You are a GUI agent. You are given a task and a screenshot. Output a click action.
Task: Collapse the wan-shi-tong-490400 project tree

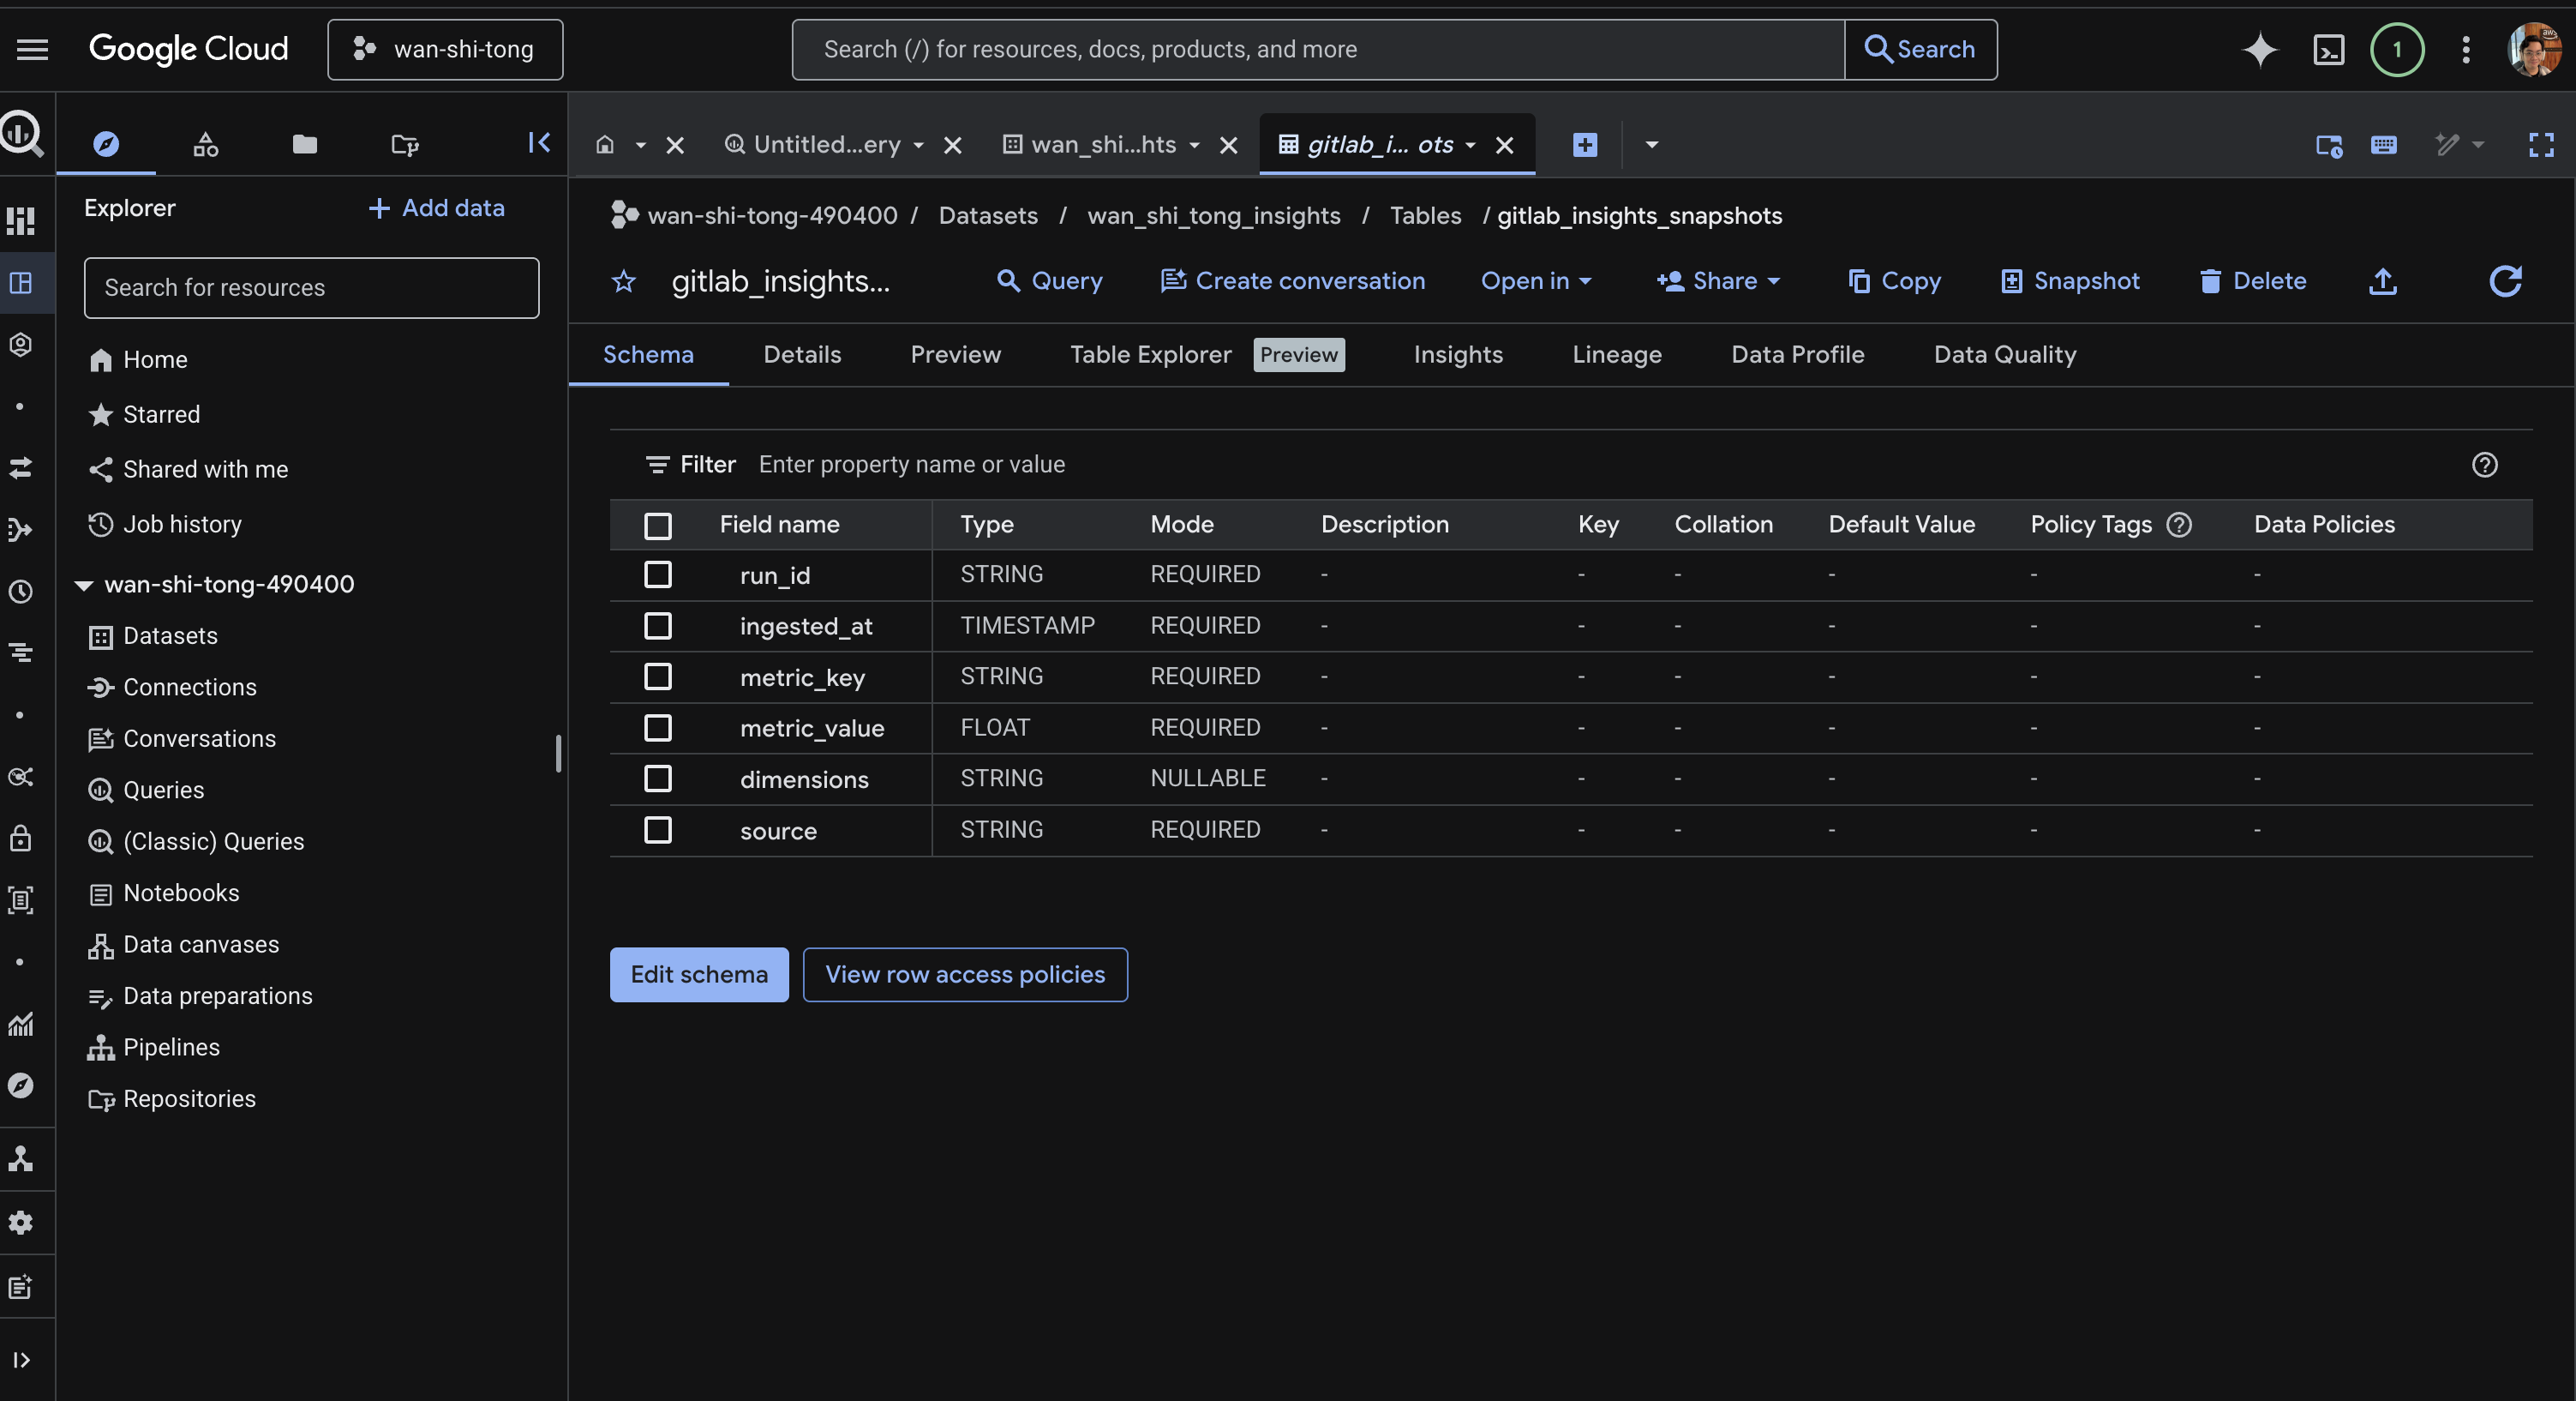click(x=84, y=585)
